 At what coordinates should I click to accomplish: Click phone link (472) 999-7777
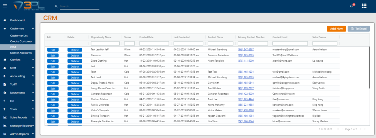point(246,88)
